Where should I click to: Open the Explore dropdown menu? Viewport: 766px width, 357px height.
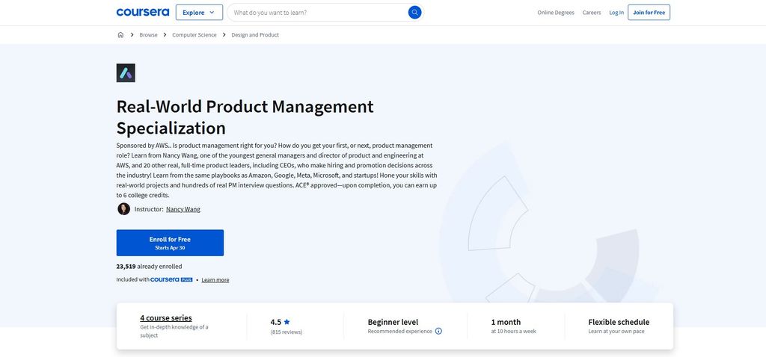point(199,13)
